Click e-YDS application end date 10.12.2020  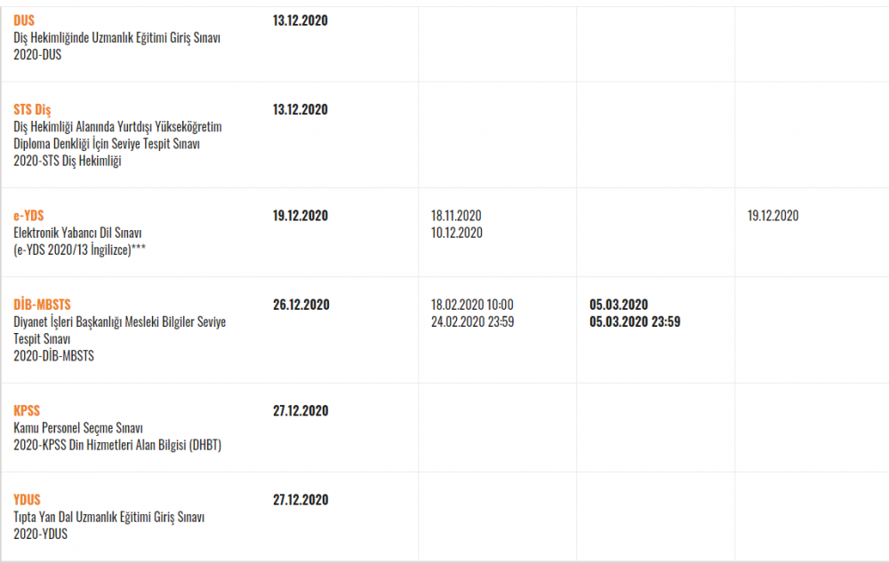[457, 233]
